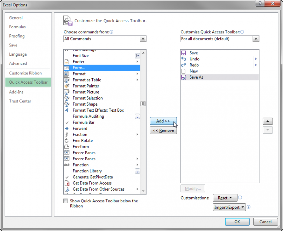283x231 pixels.
Task: Open the Save options category
Action: pos(13,45)
